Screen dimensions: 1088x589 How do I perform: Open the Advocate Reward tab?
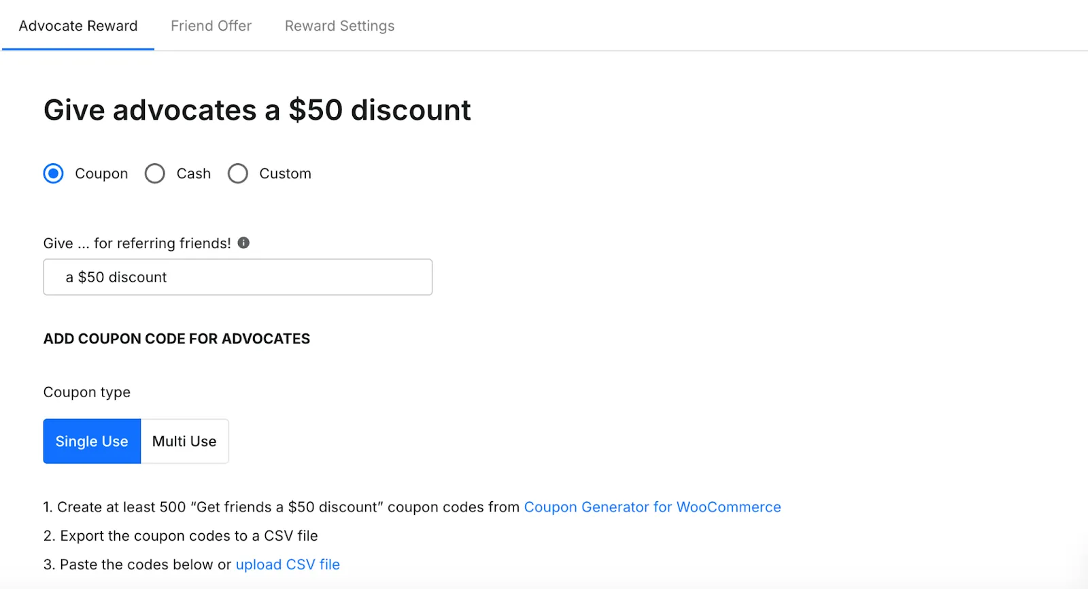pyautogui.click(x=78, y=26)
